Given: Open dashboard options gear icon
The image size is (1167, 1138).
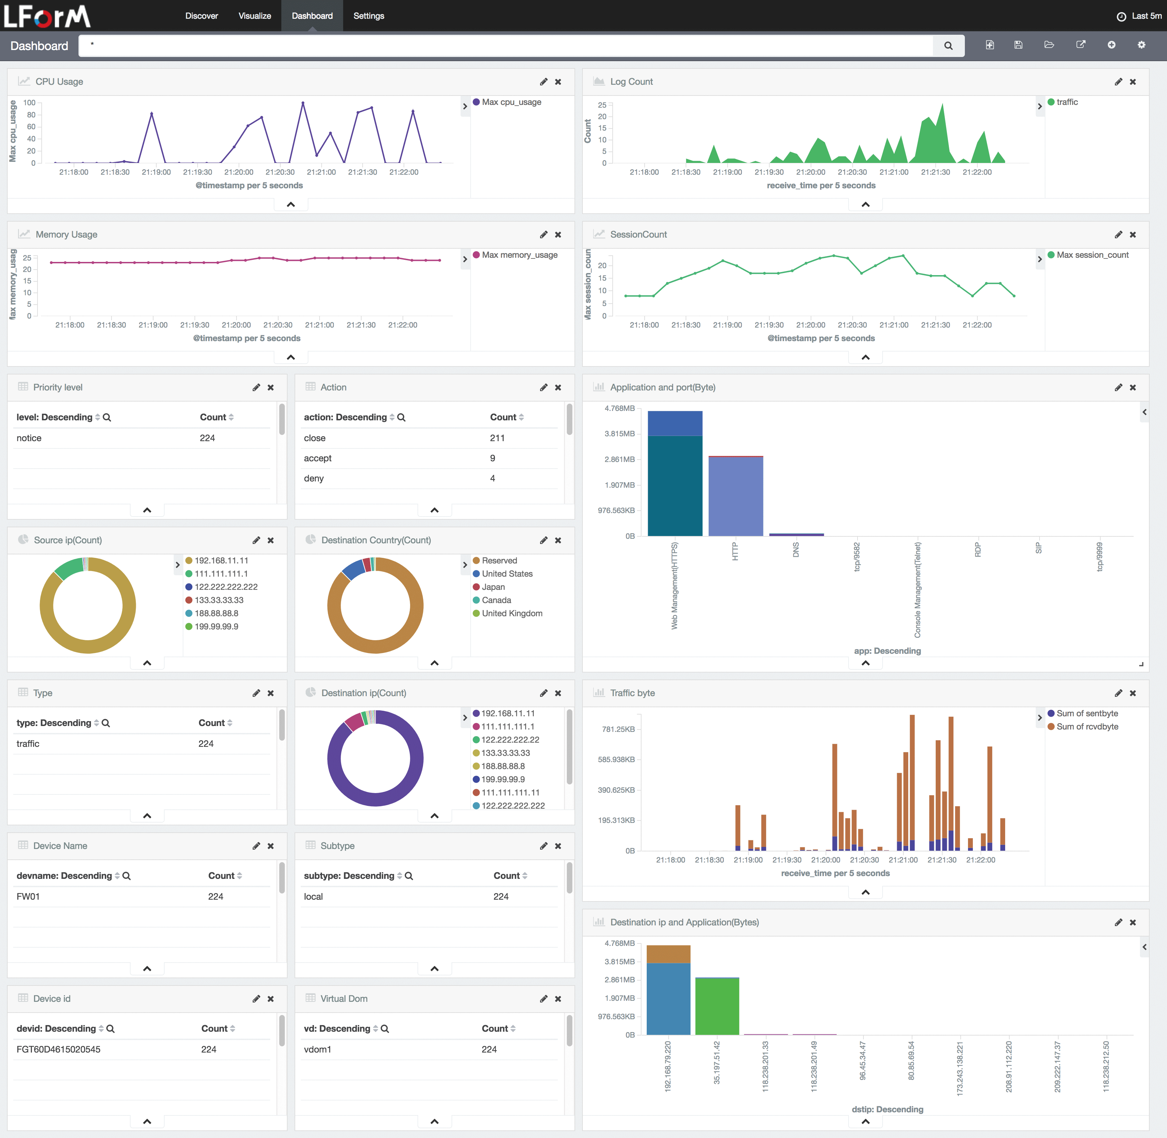Looking at the screenshot, I should [x=1141, y=46].
